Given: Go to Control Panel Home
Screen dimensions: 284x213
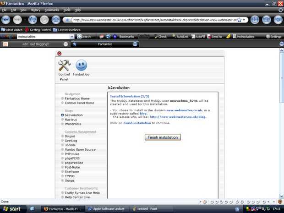Looking at the screenshot, I should (x=80, y=103).
